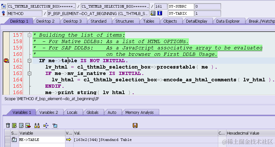Click the SY-SUBRC label field
The height and width of the screenshot is (147, 275).
[181, 6]
